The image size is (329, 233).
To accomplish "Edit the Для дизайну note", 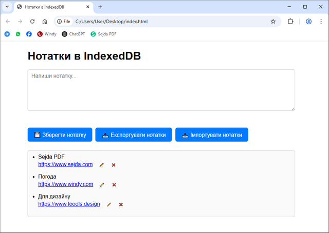I will (109, 204).
